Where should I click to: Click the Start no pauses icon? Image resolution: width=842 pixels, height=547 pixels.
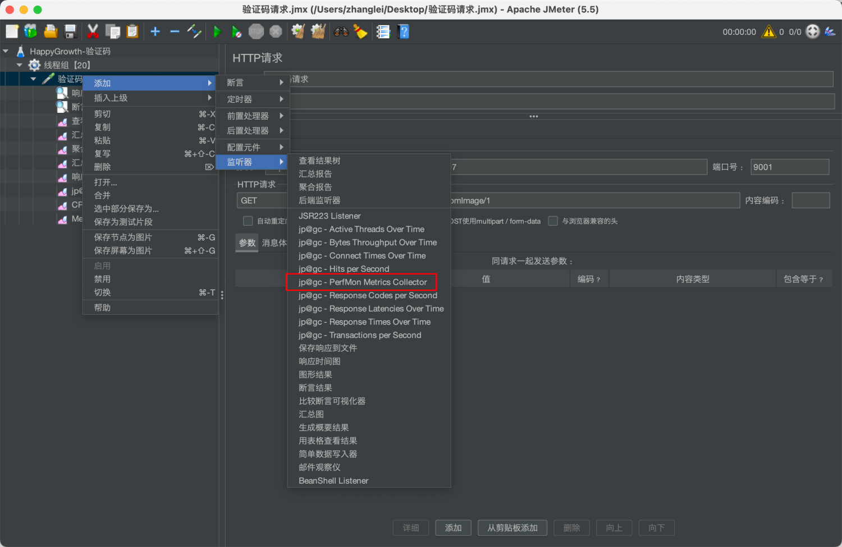click(x=237, y=31)
